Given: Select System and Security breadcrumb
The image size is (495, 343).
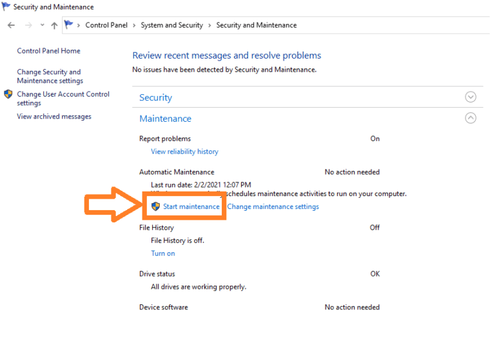Looking at the screenshot, I should (171, 25).
